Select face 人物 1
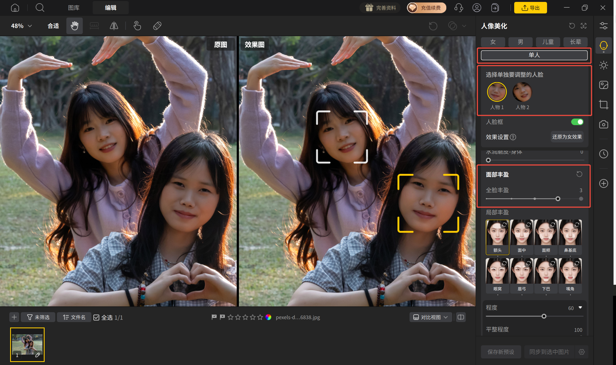The height and width of the screenshot is (365, 616). coord(497,92)
